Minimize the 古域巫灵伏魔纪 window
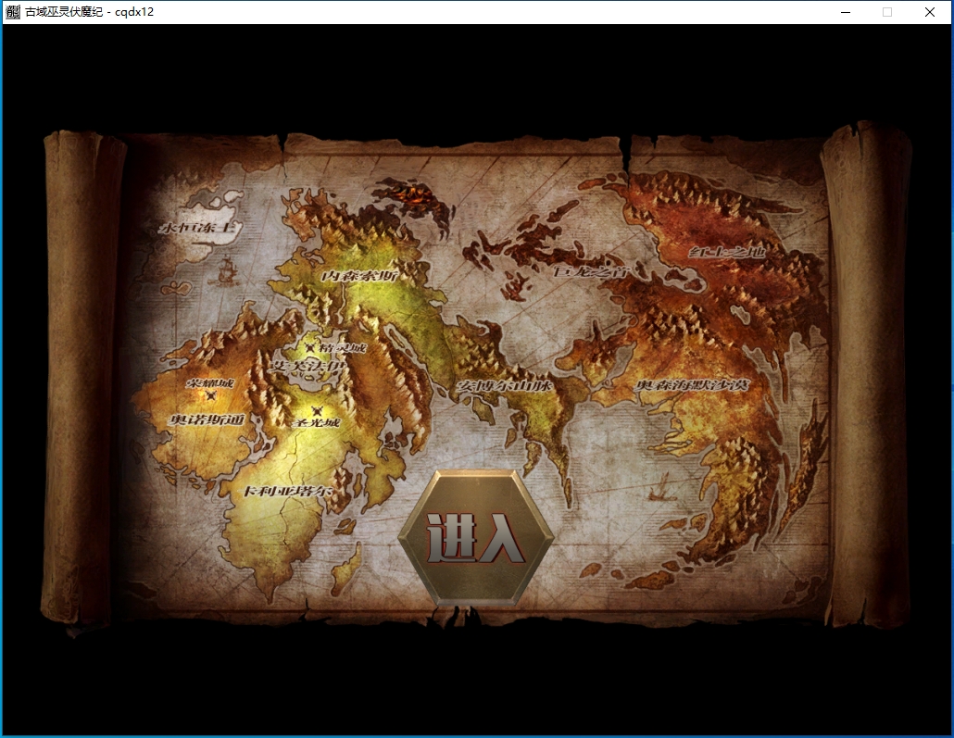This screenshot has width=954, height=738. pos(846,12)
